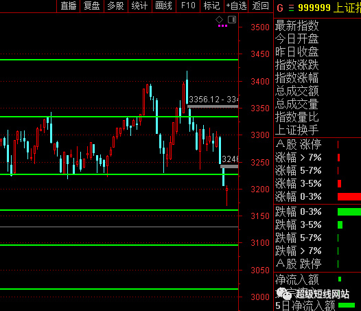Click the red G icon in the header

[x=280, y=8]
